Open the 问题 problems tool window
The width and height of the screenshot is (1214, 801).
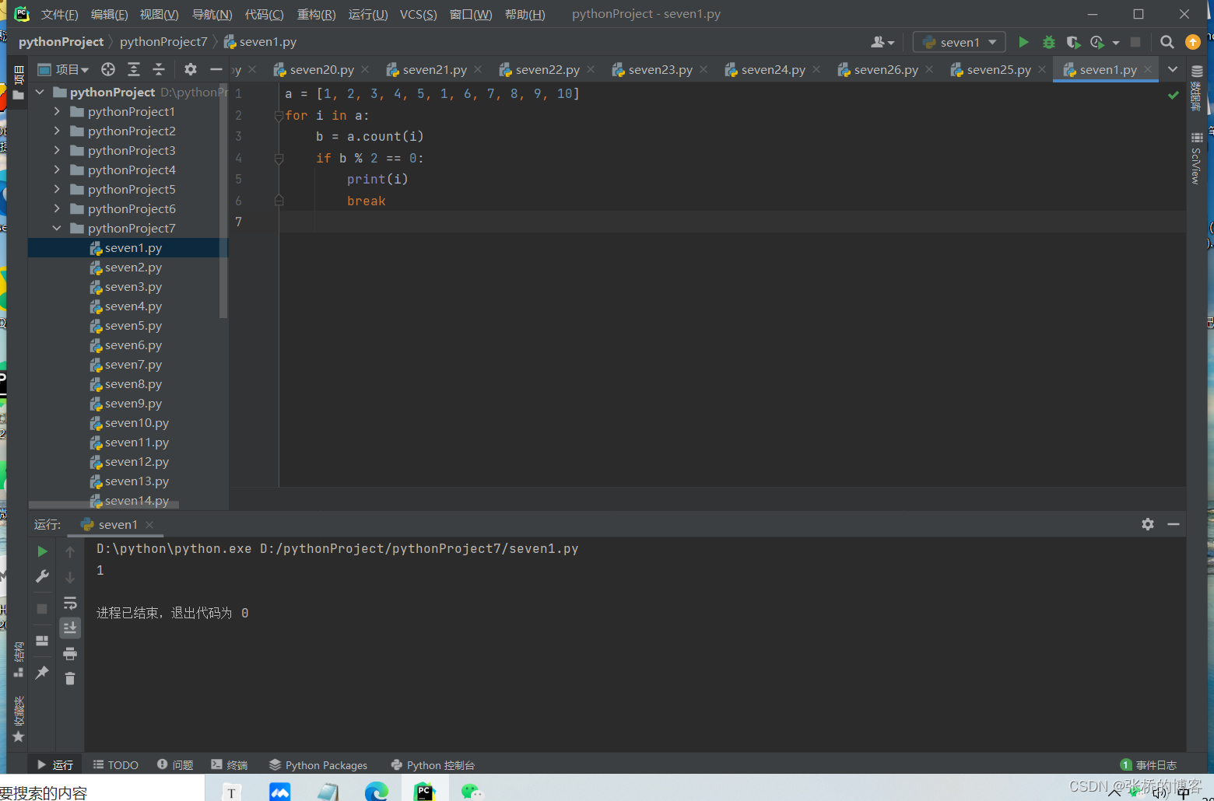[x=175, y=765]
